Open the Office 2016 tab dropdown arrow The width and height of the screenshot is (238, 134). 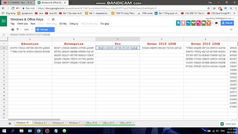coord(99,123)
